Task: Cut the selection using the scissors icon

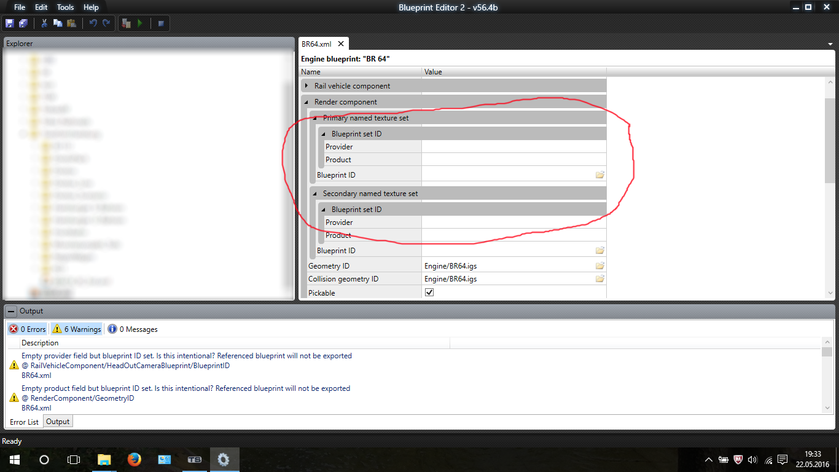Action: 44,23
